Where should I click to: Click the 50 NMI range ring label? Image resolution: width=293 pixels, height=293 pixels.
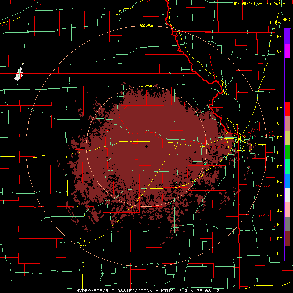click(x=146, y=86)
